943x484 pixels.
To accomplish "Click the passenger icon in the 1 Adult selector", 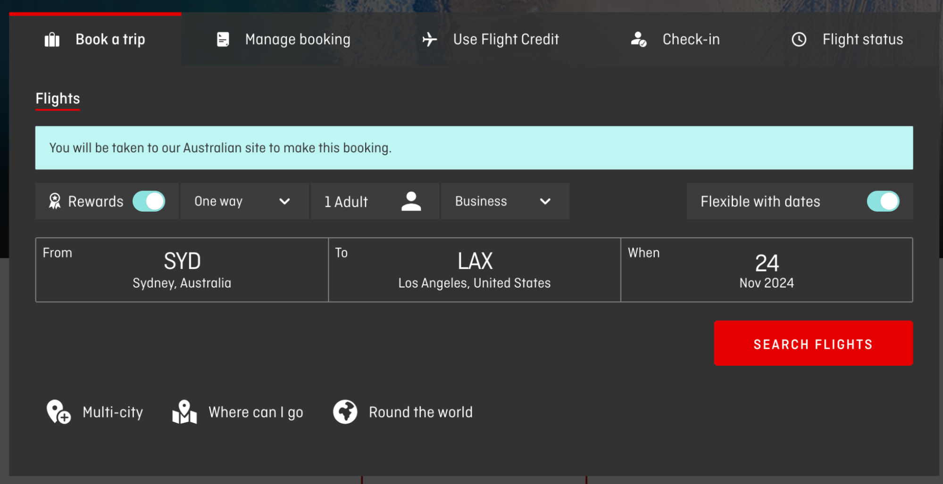I will point(411,201).
